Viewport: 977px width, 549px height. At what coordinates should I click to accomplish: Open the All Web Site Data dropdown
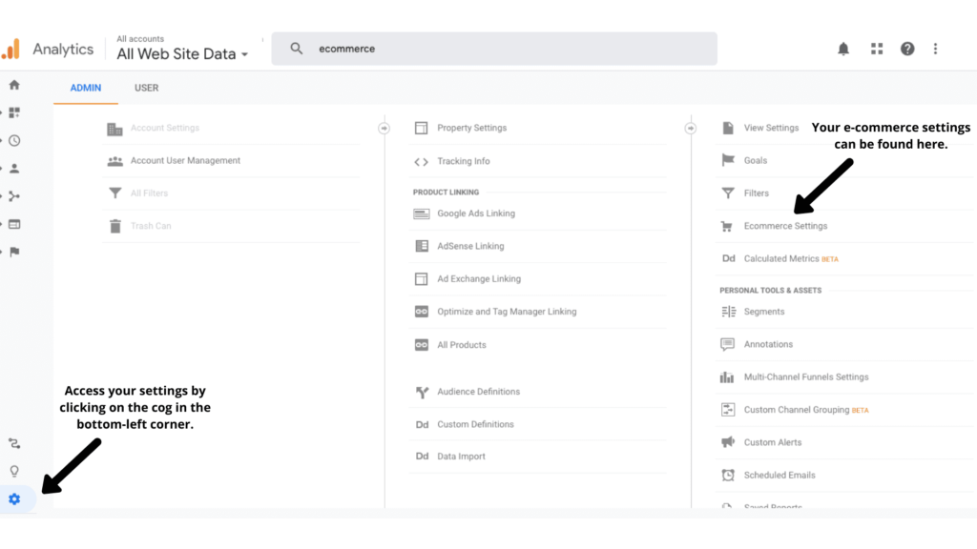point(182,54)
